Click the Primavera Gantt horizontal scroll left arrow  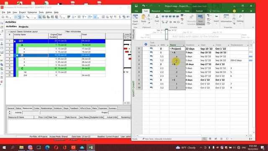125,103
